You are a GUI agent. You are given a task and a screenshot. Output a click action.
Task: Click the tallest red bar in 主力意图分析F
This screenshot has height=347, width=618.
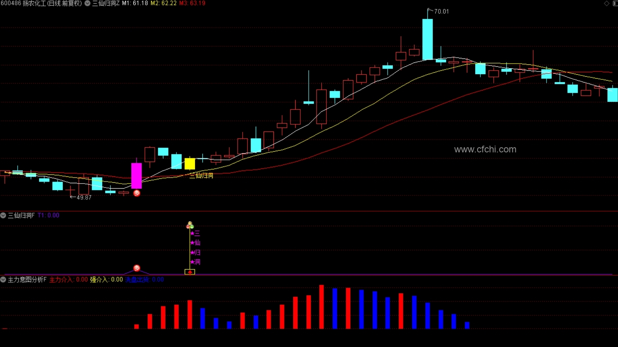(322, 307)
